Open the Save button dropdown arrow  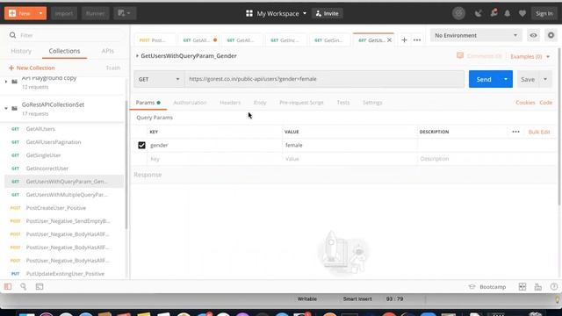pos(545,79)
